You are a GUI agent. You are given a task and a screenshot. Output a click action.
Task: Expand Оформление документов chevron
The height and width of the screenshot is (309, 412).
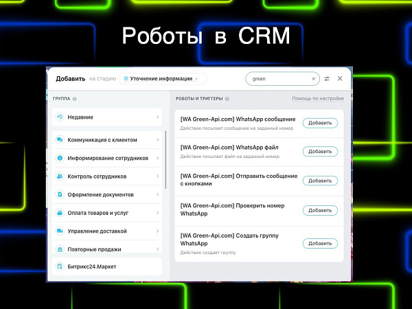(158, 194)
